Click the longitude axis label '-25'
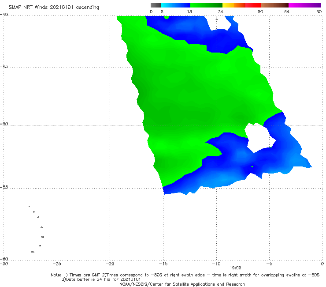 click(x=57, y=264)
